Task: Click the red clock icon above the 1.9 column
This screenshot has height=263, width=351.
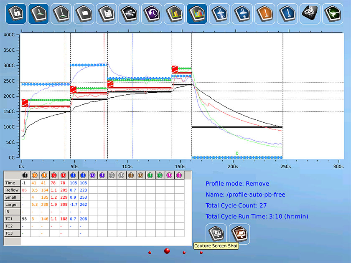Action: point(54,175)
